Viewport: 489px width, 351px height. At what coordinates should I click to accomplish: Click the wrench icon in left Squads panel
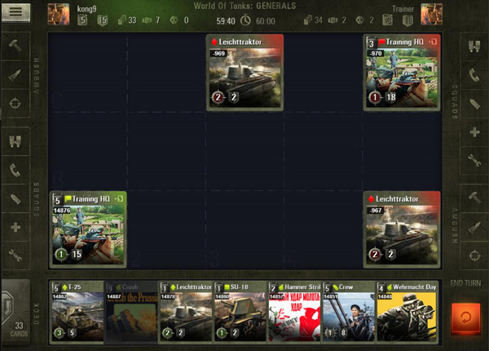[x=15, y=255]
